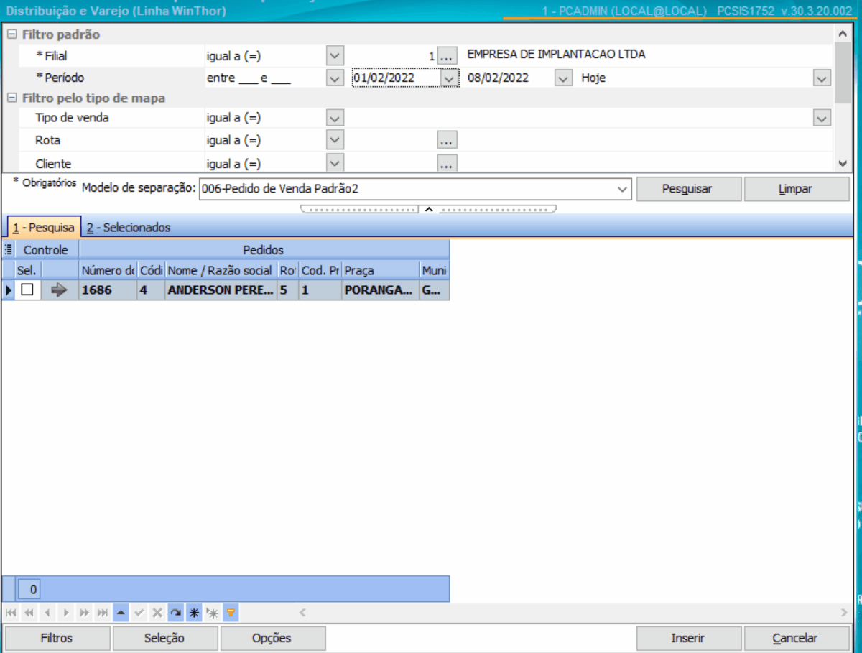Open the Filial operator dropdown
The image size is (862, 653).
point(335,55)
